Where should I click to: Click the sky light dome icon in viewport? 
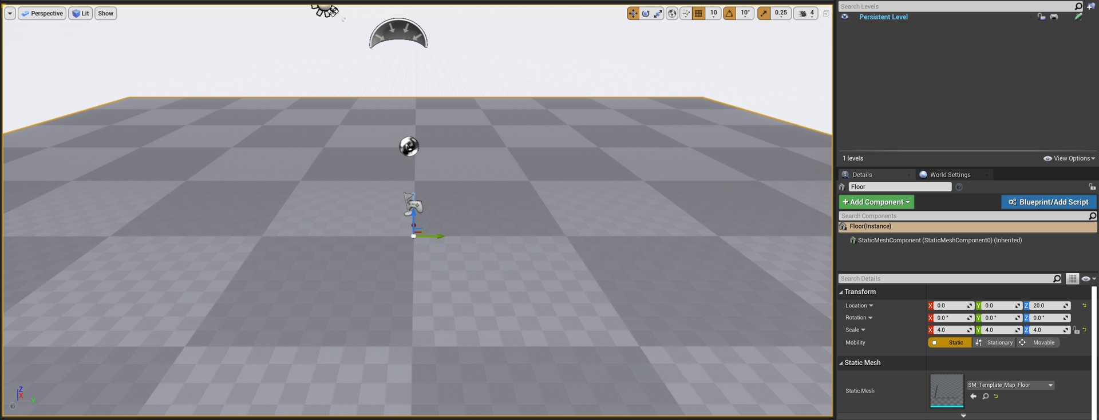point(398,33)
